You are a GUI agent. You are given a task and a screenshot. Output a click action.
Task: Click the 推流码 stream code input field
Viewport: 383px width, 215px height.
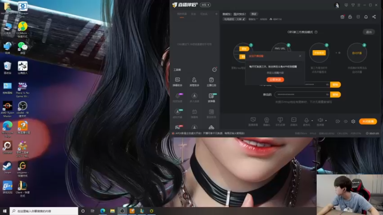pyautogui.click(x=302, y=95)
